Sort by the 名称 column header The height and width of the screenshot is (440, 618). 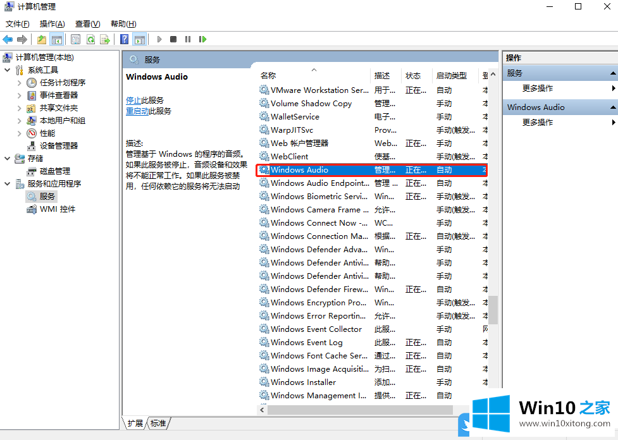coord(314,75)
